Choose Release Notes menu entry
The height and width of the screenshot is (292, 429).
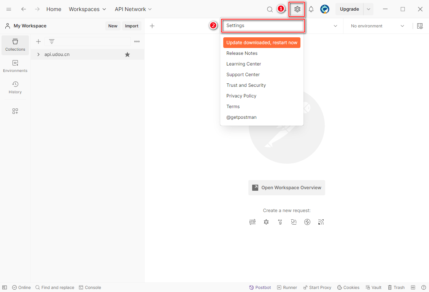point(242,53)
